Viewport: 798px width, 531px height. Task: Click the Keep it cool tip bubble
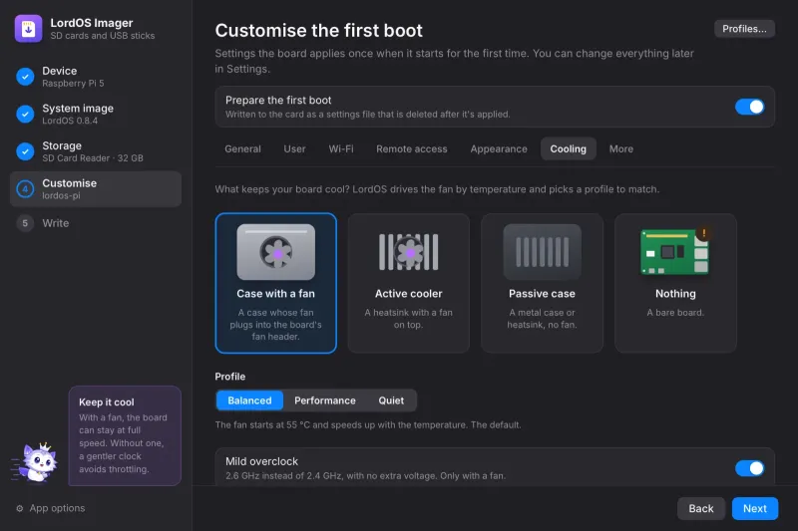[x=125, y=436]
